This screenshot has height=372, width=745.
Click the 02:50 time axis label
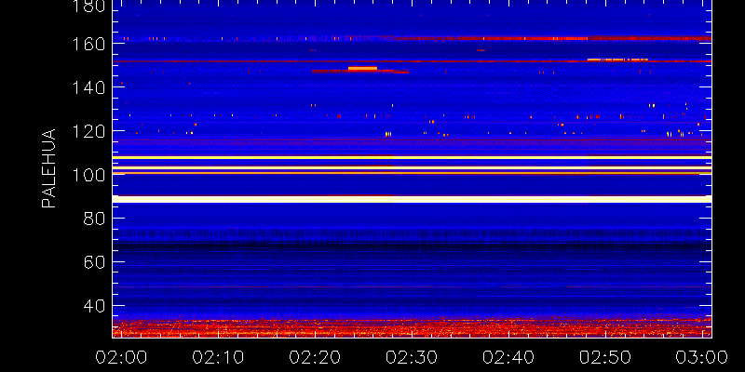click(605, 357)
